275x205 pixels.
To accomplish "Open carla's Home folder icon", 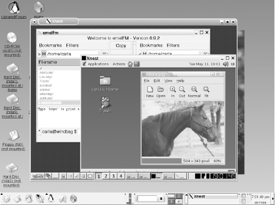I will tap(105, 83).
